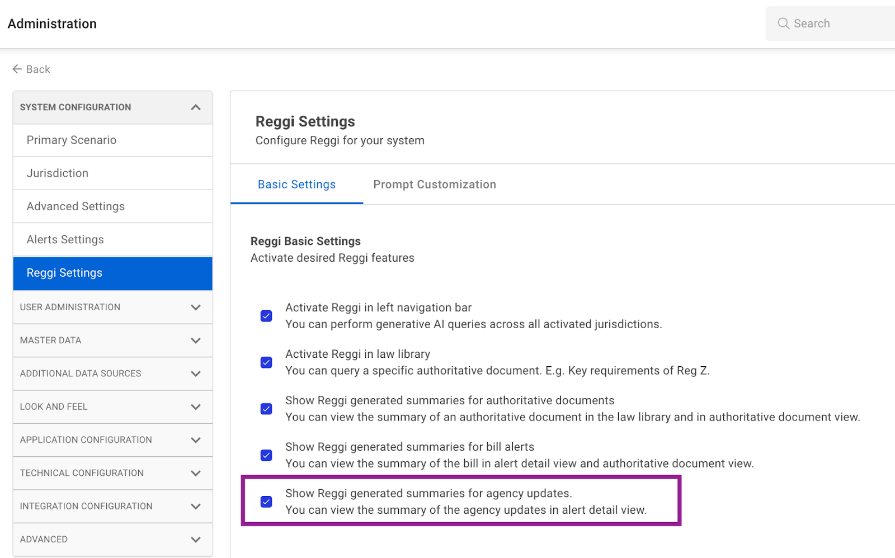Collapse the System Configuration section
The image size is (895, 558).
point(195,107)
